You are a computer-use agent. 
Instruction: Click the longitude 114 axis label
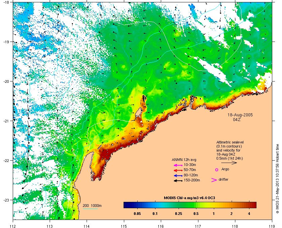[87, 226]
